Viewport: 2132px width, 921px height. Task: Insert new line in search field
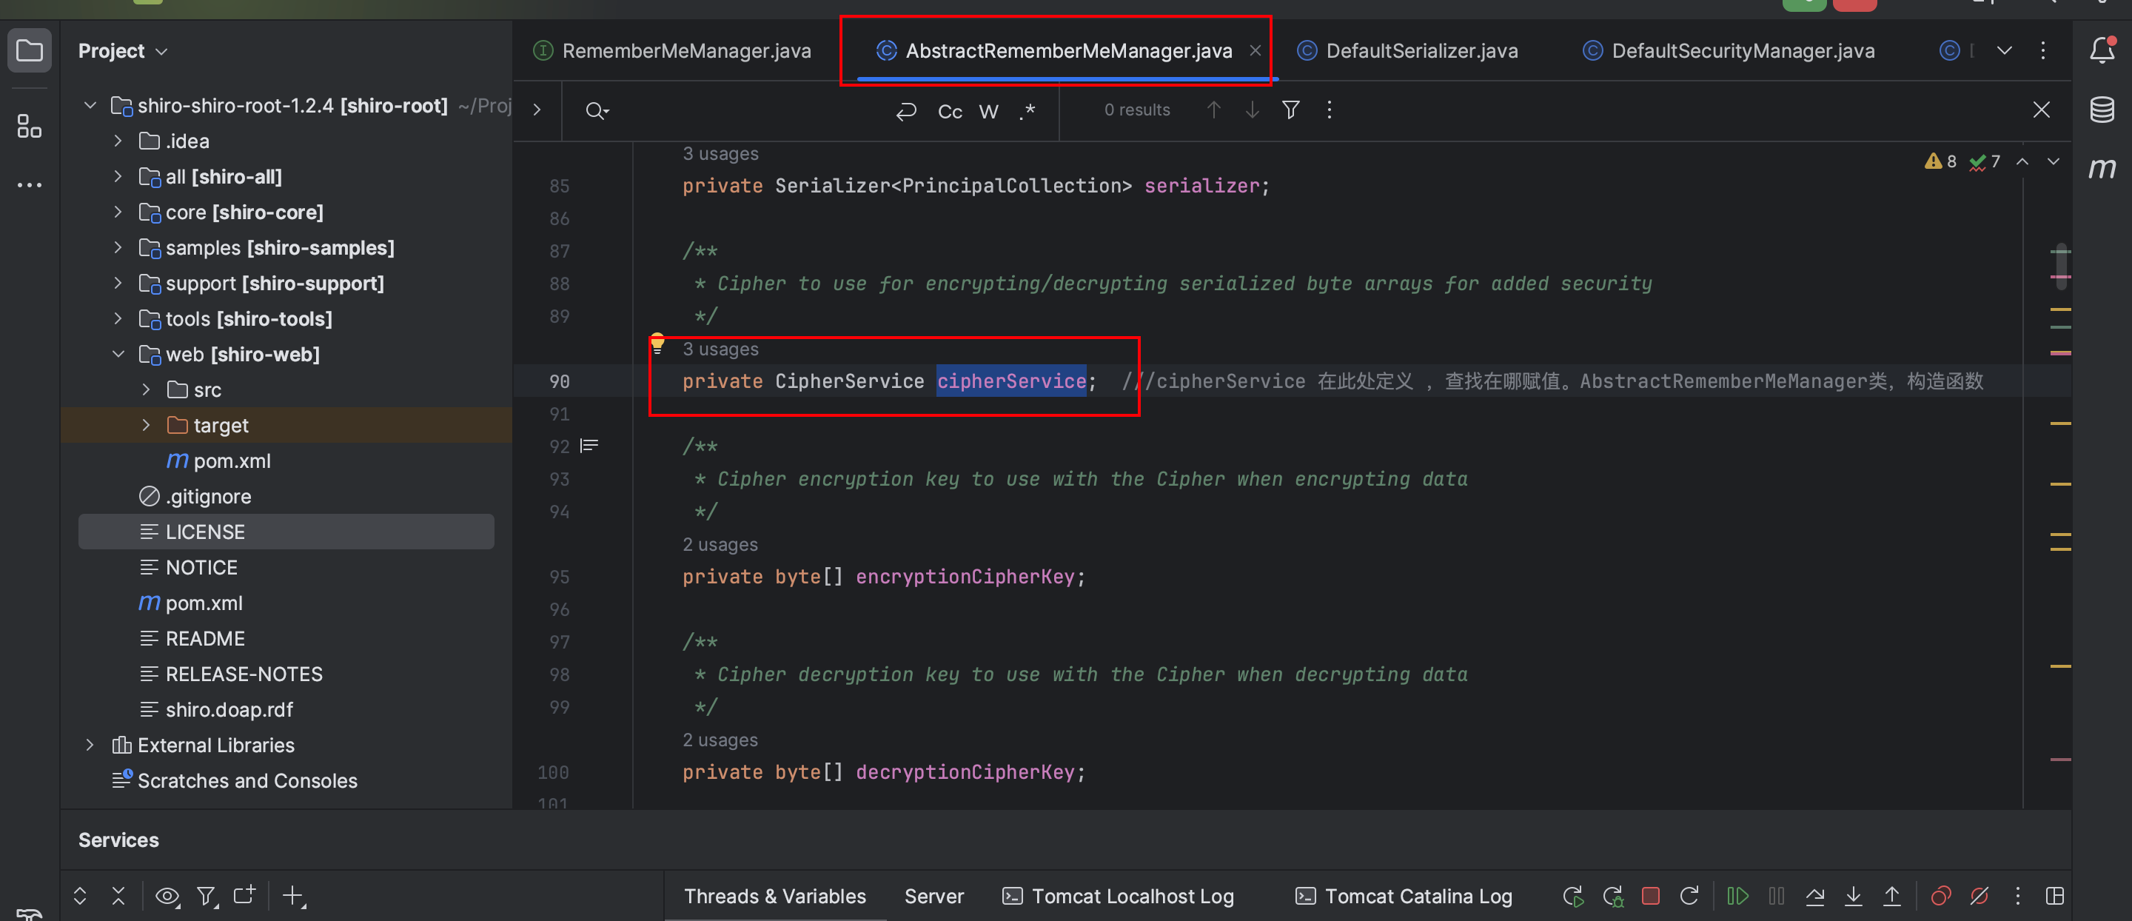pos(906,111)
